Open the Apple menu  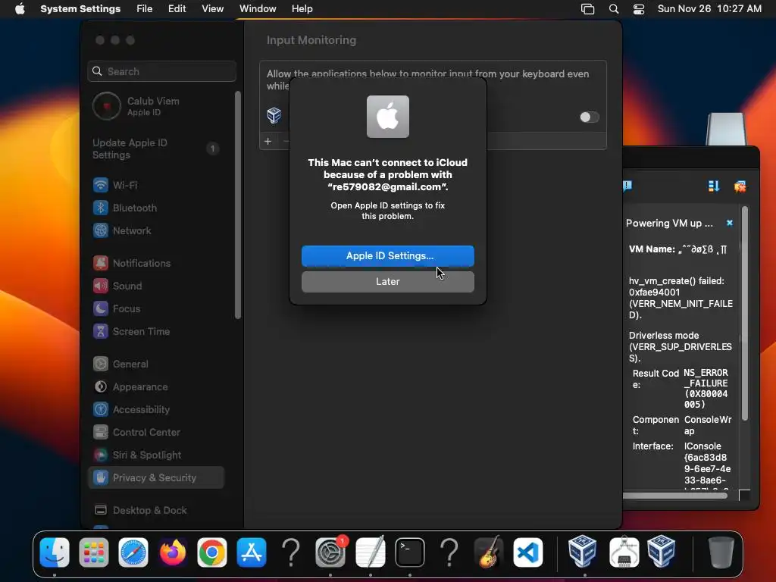(20, 9)
